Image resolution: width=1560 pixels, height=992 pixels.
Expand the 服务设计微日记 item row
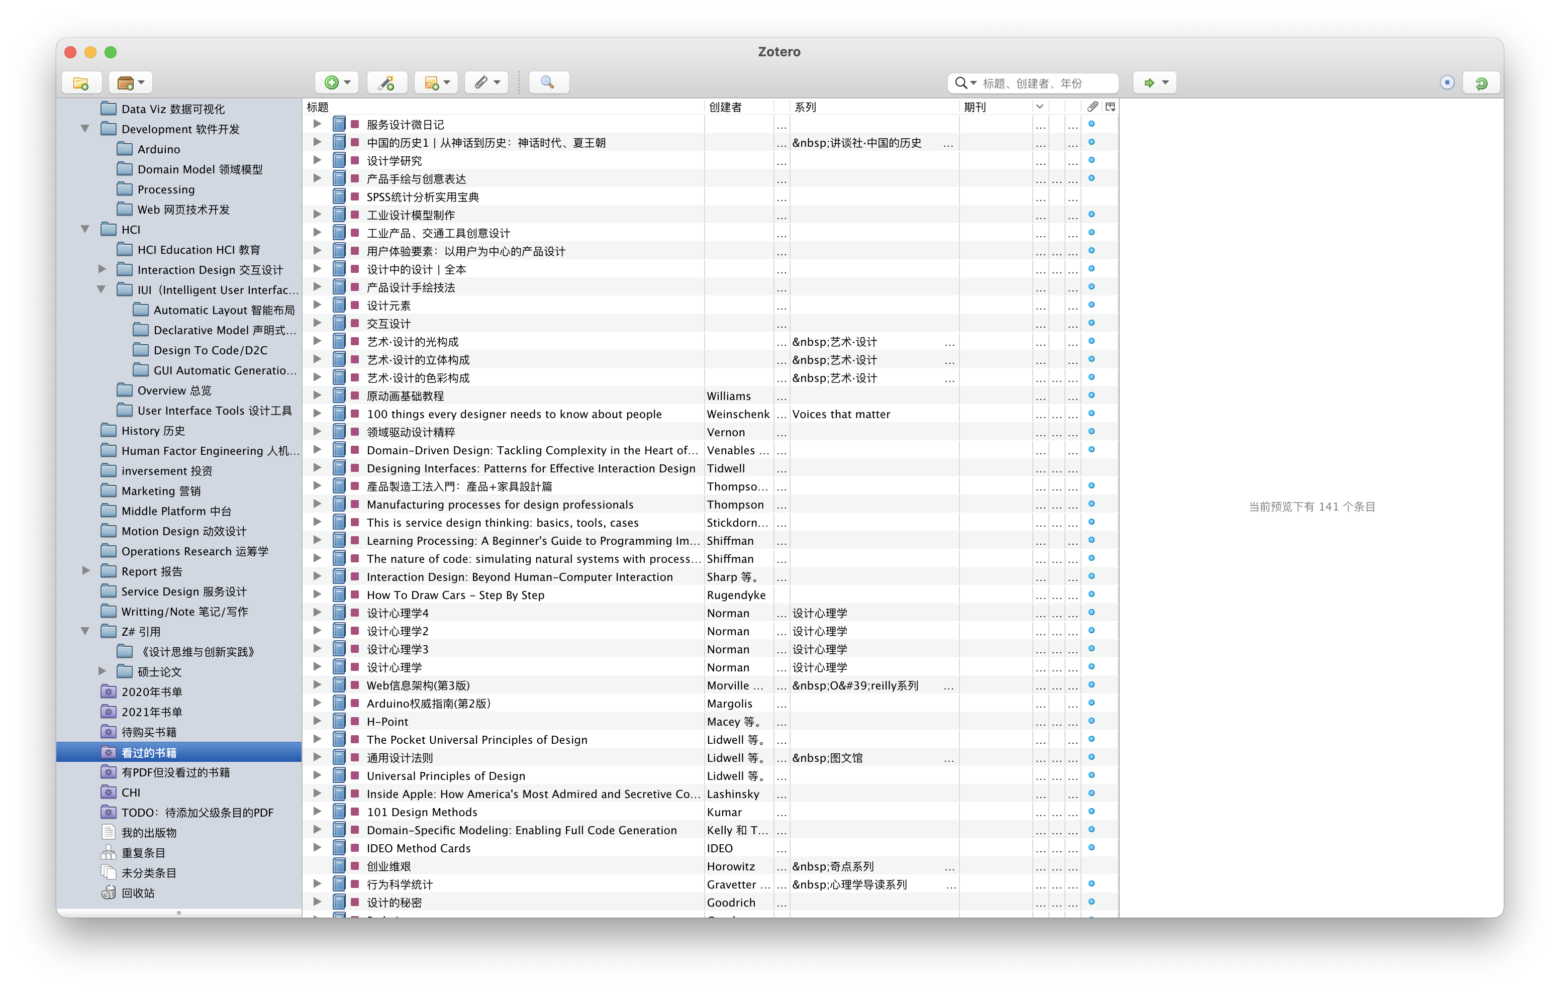(x=318, y=124)
